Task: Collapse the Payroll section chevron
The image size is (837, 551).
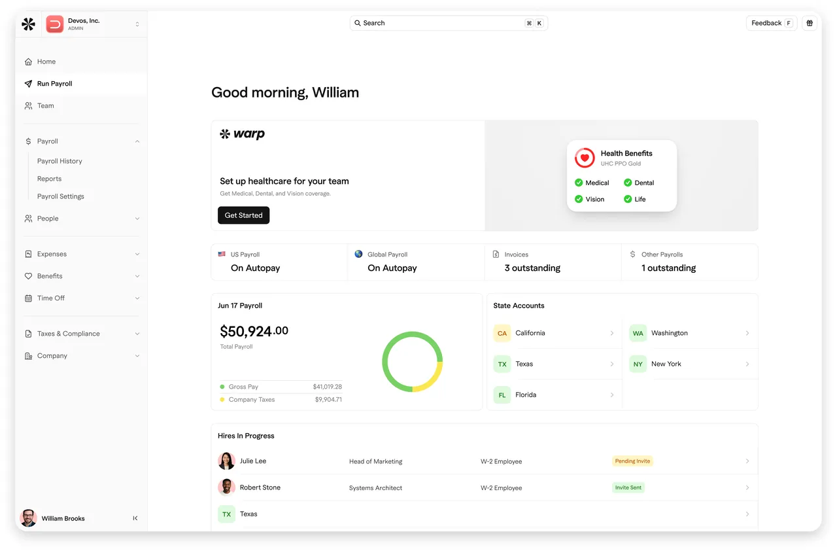Action: (x=137, y=141)
